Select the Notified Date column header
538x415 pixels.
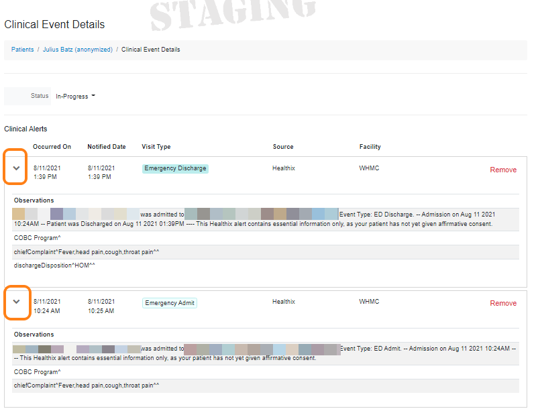(106, 147)
